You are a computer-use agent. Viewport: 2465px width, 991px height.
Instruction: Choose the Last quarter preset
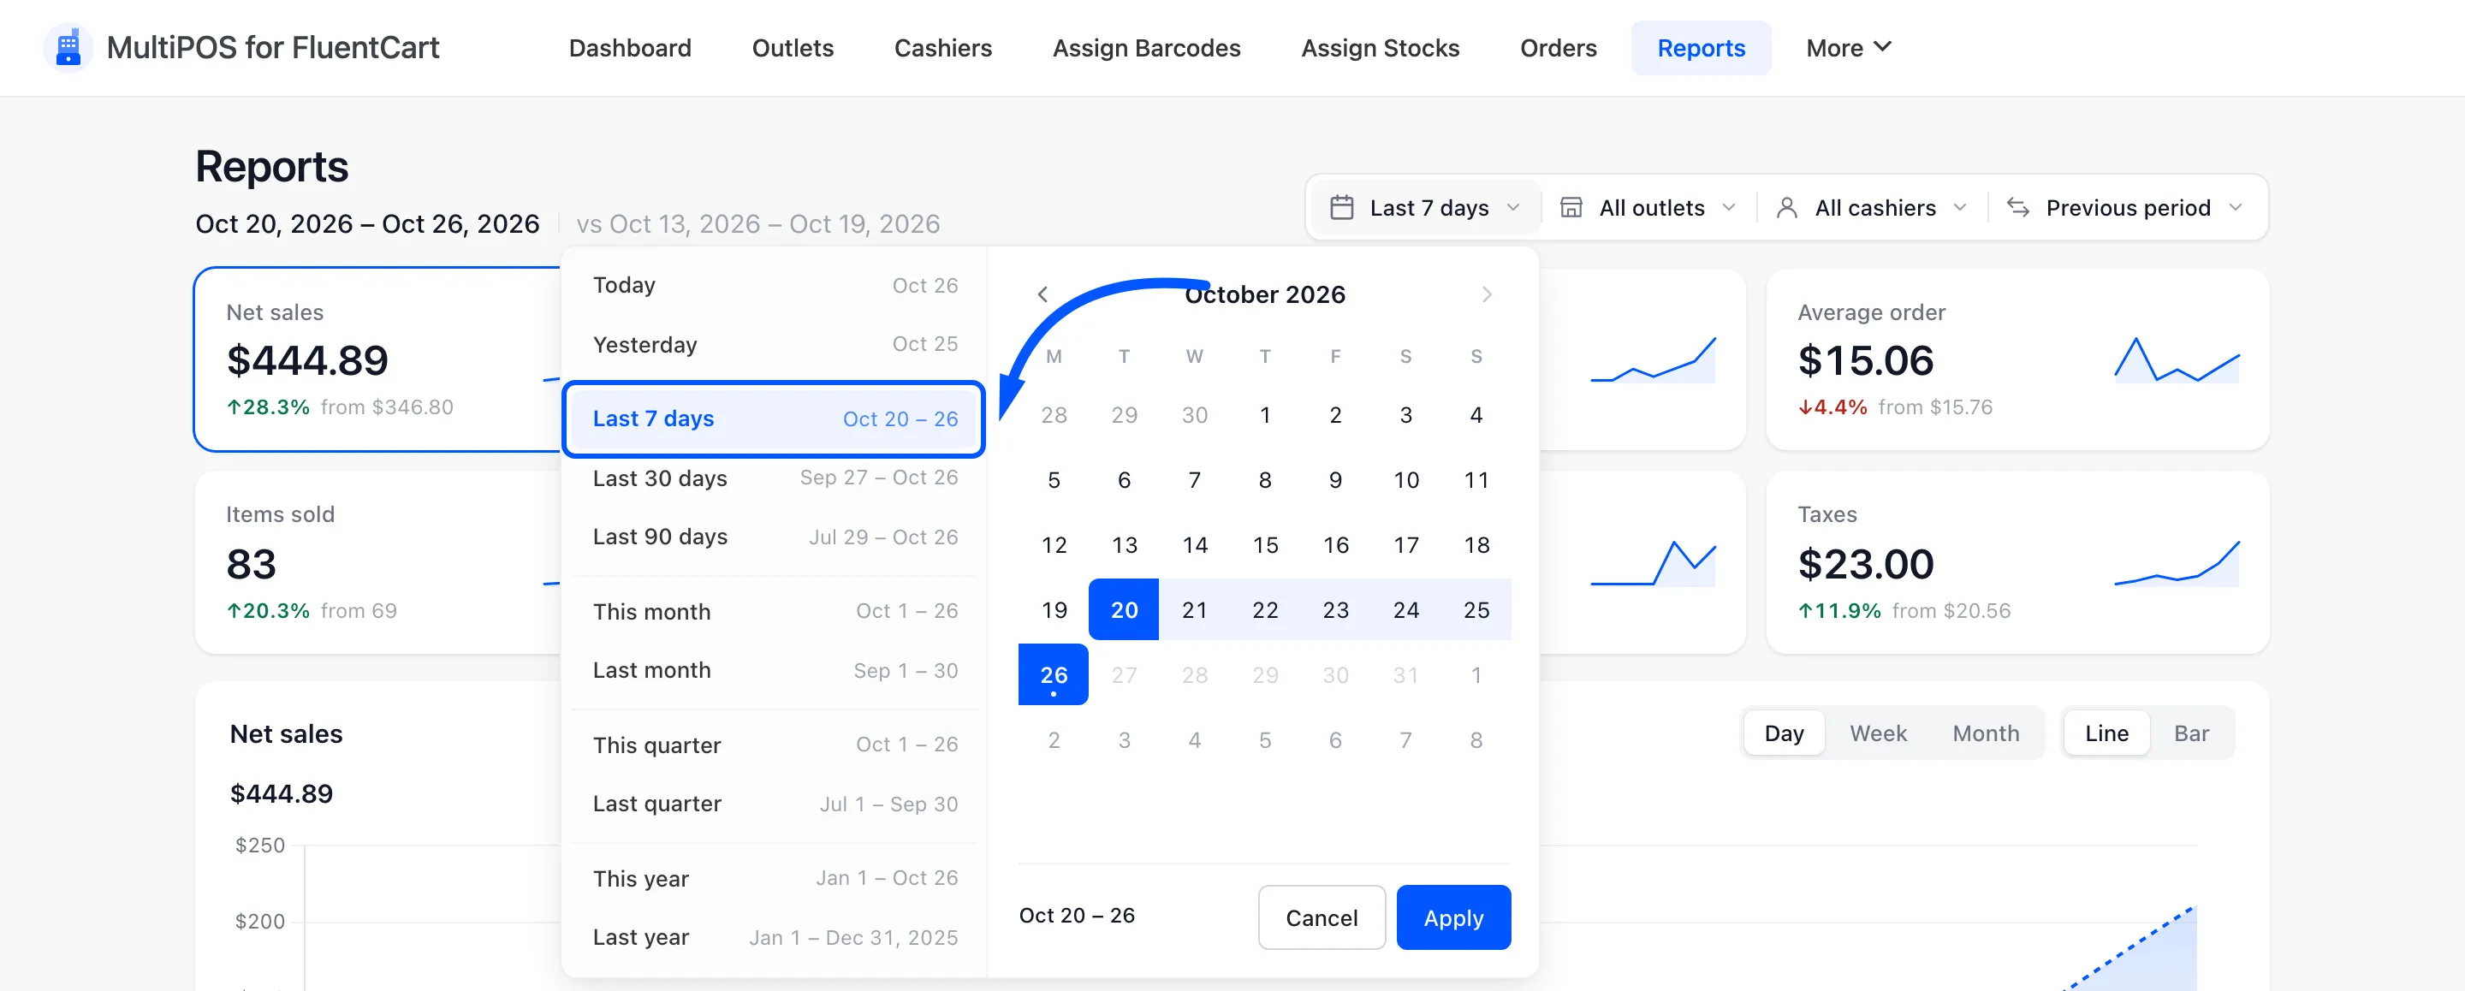[x=774, y=804]
